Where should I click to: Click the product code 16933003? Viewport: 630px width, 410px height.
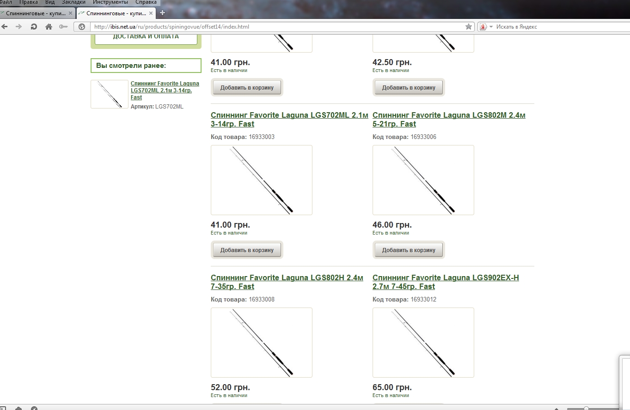tap(262, 137)
